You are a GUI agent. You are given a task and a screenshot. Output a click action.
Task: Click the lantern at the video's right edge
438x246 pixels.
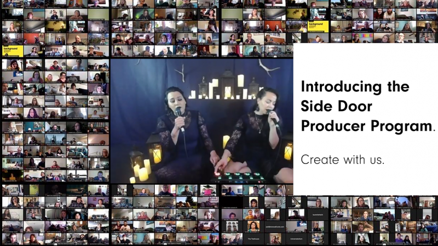[x=287, y=151]
